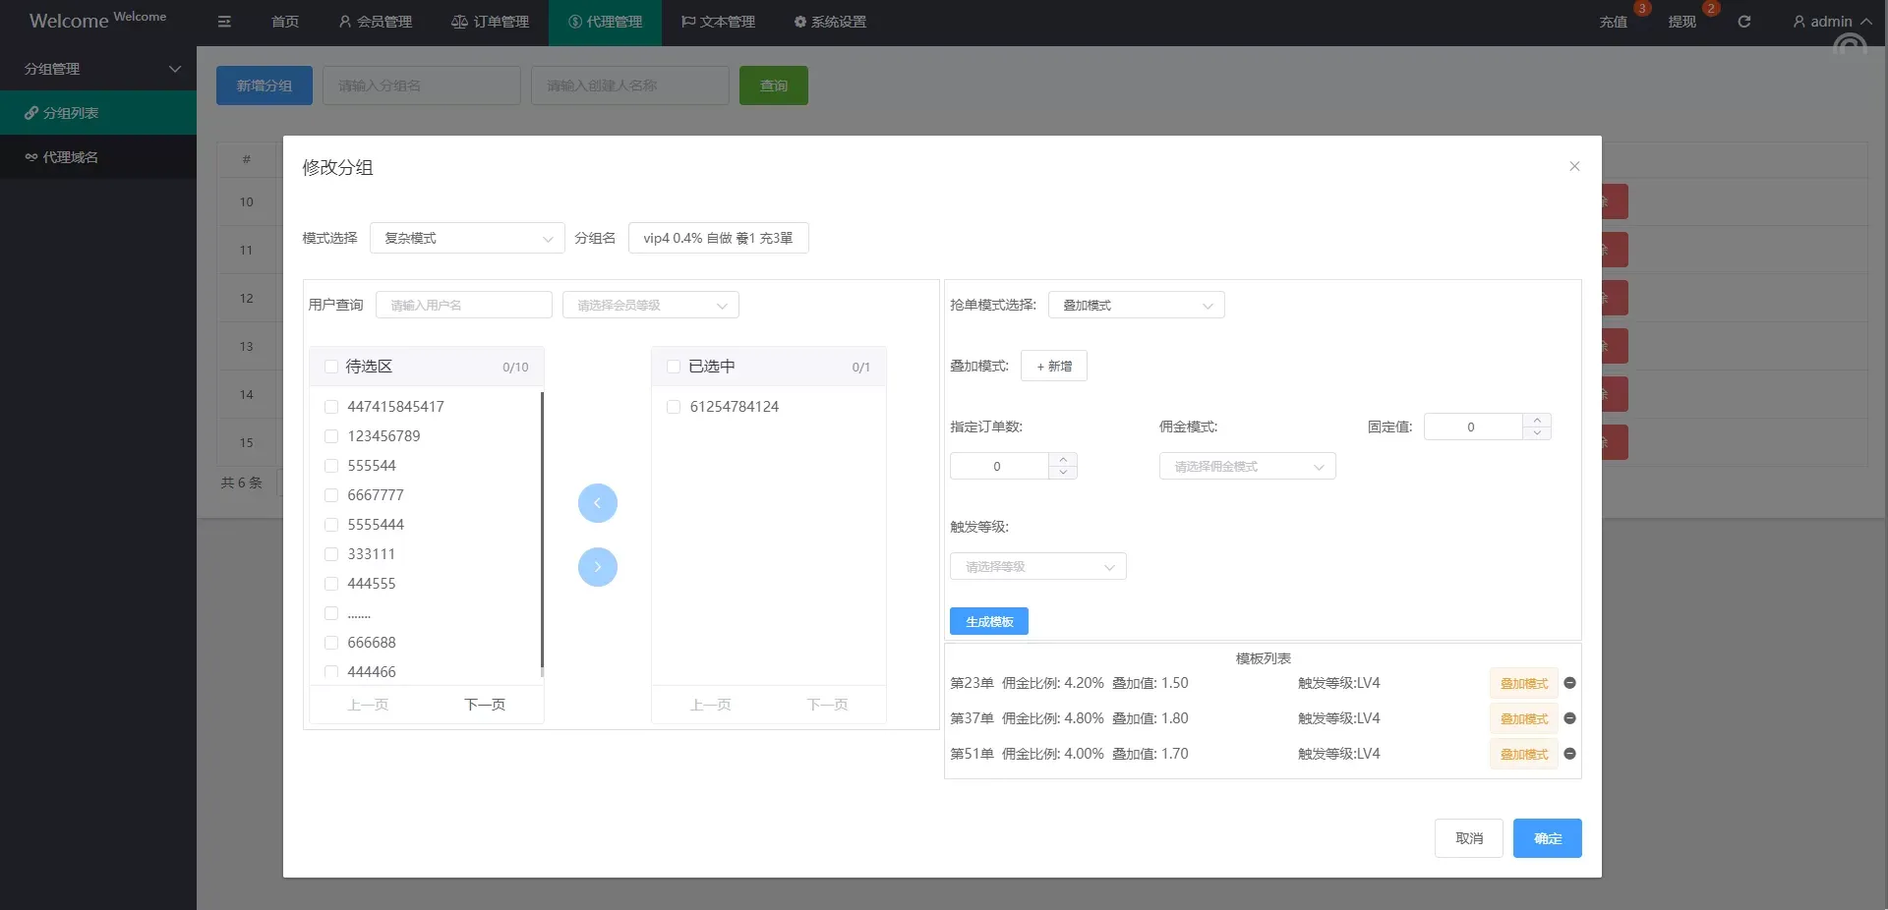The height and width of the screenshot is (910, 1888).
Task: Click the refresh icon in top bar
Action: coord(1743,22)
